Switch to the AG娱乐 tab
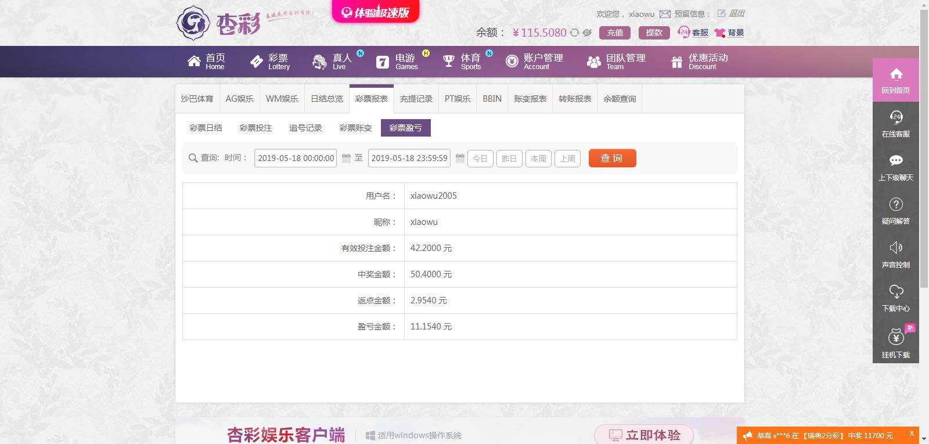This screenshot has height=444, width=929. coord(240,99)
